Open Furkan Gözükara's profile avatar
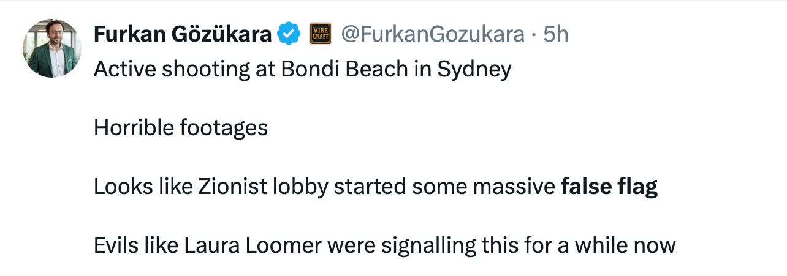The height and width of the screenshot is (276, 787). (x=52, y=48)
